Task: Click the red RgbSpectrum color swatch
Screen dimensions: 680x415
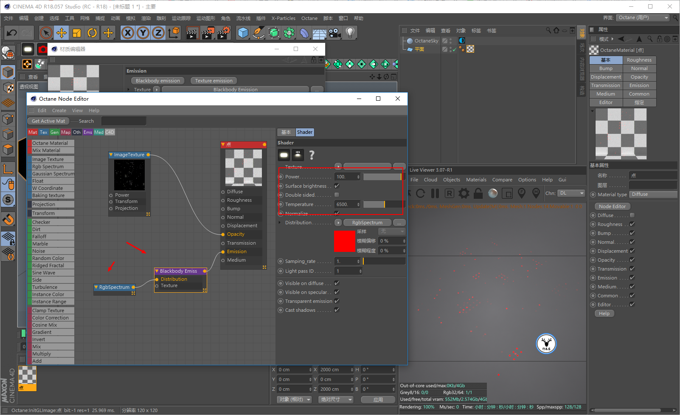Action: pyautogui.click(x=345, y=241)
